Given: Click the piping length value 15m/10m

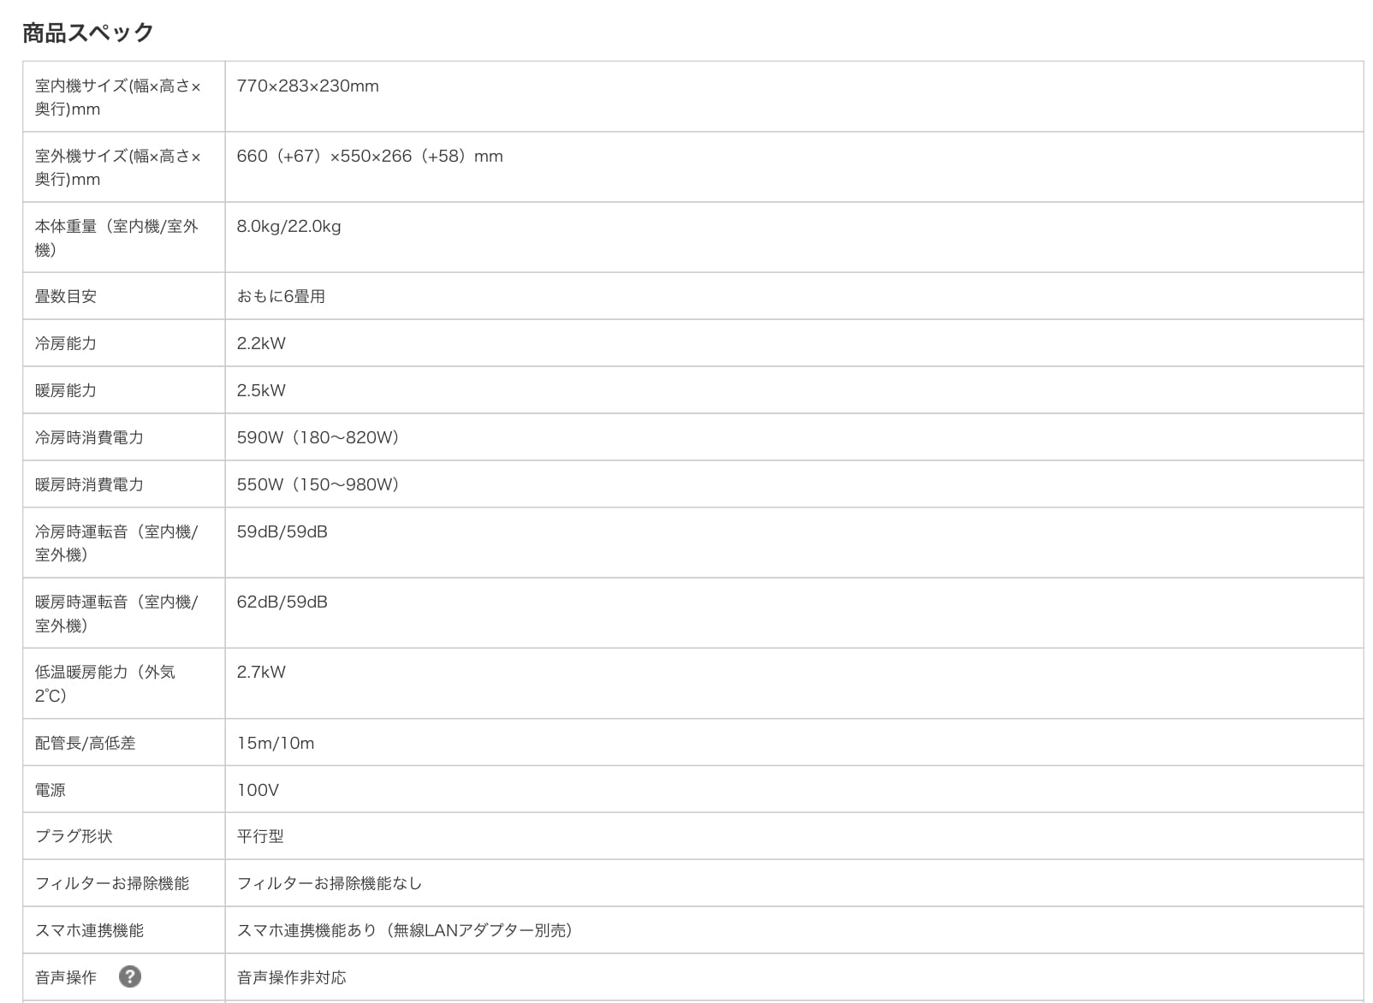Looking at the screenshot, I should point(275,743).
